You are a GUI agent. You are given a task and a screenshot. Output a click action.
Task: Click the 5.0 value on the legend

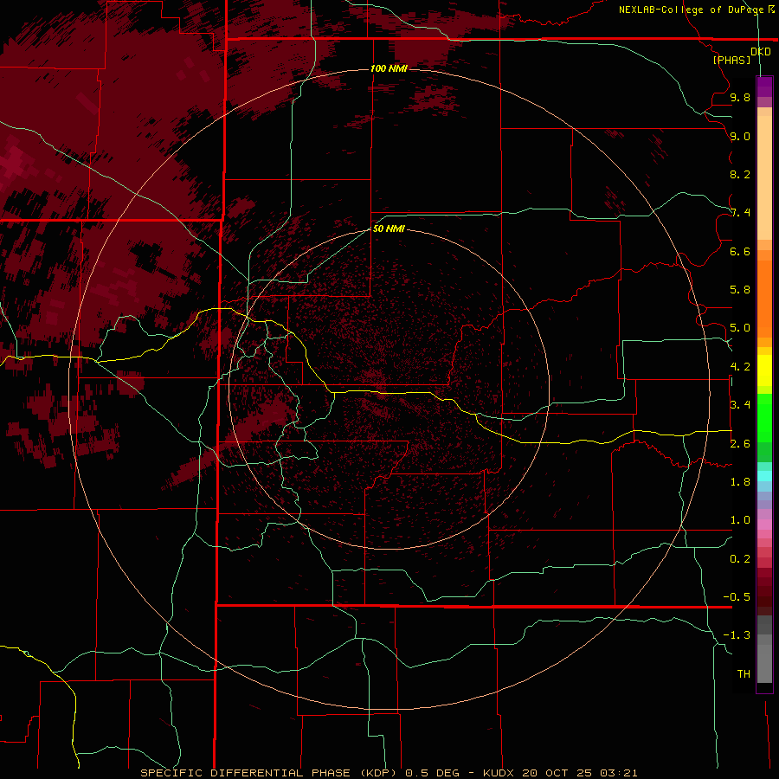pyautogui.click(x=740, y=328)
